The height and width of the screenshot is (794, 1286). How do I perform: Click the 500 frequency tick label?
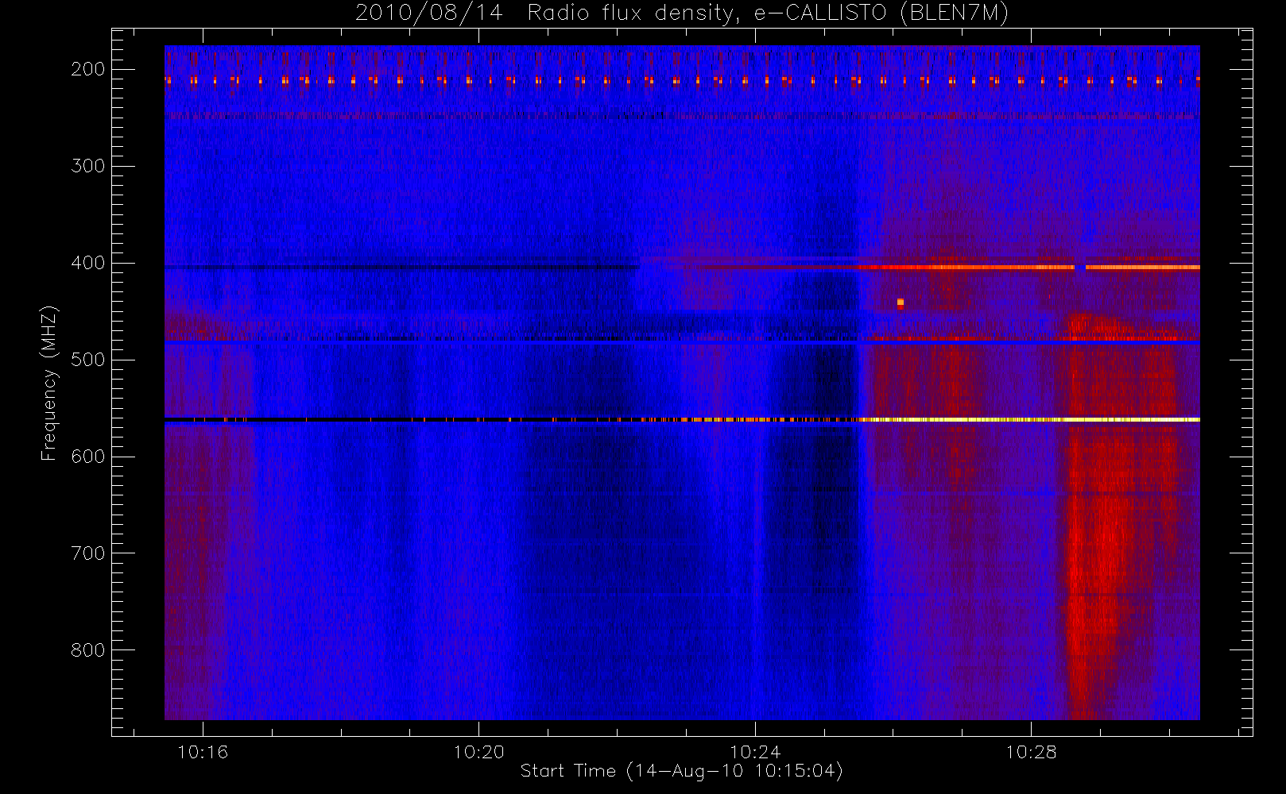click(x=88, y=360)
